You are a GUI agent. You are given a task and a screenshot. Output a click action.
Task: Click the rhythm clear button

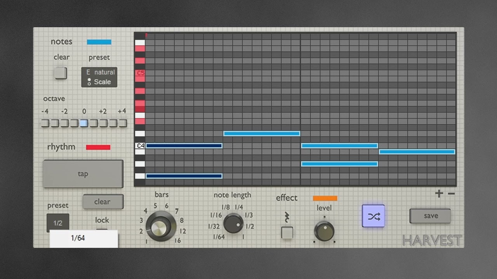103,202
